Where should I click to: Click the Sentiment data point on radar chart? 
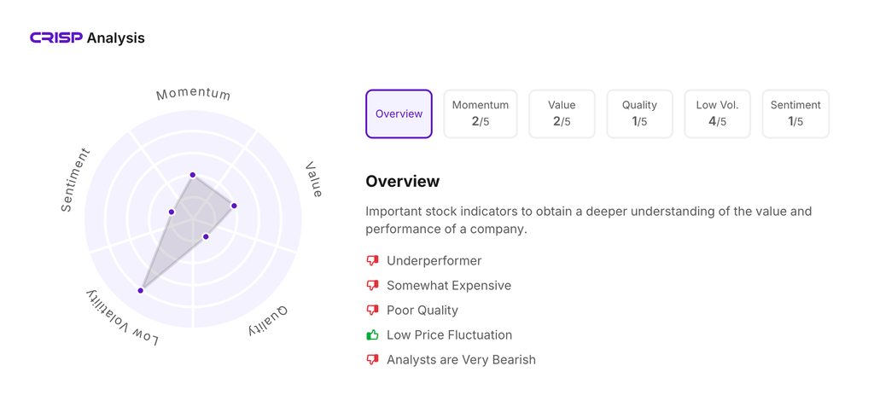(172, 212)
